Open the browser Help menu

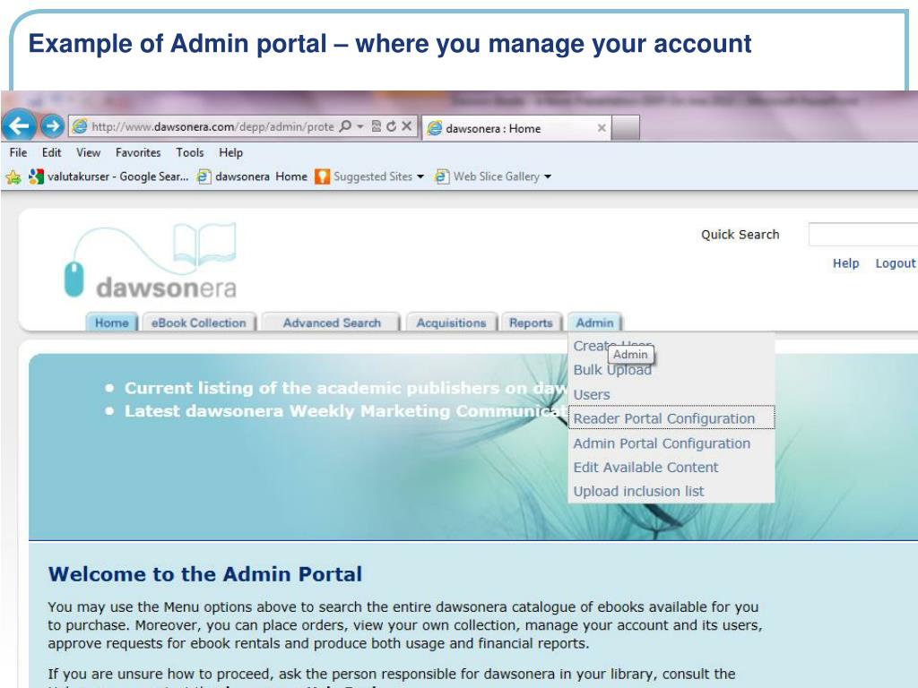pos(230,152)
